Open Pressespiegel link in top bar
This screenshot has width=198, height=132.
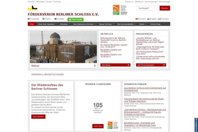(165, 2)
